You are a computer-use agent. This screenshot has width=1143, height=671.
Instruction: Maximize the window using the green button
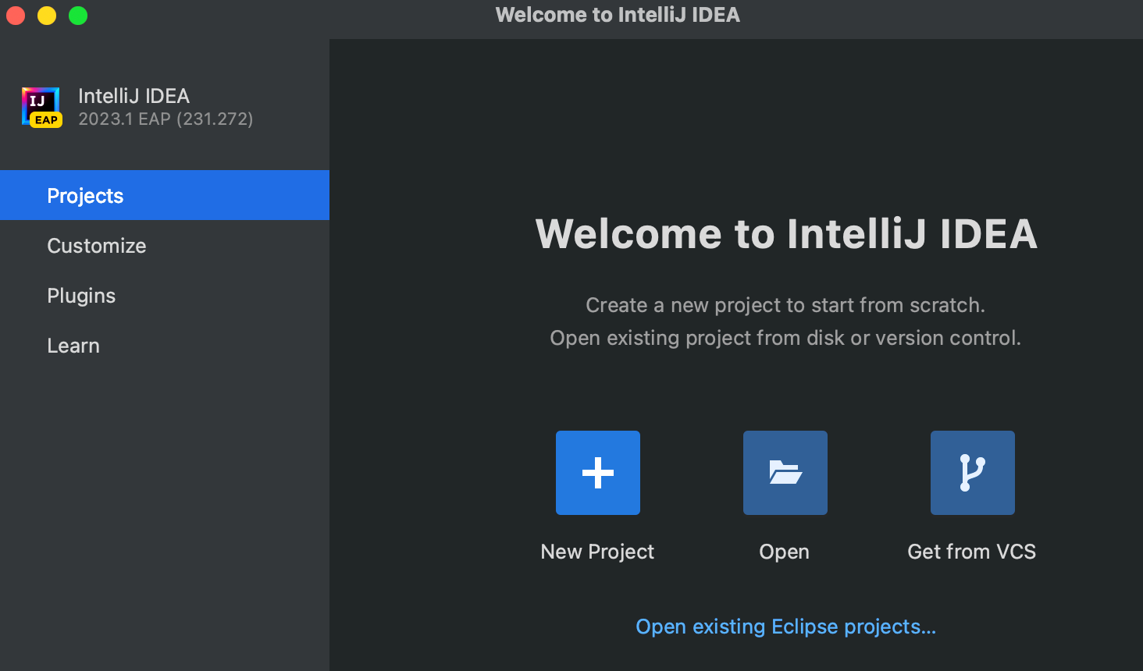(78, 16)
